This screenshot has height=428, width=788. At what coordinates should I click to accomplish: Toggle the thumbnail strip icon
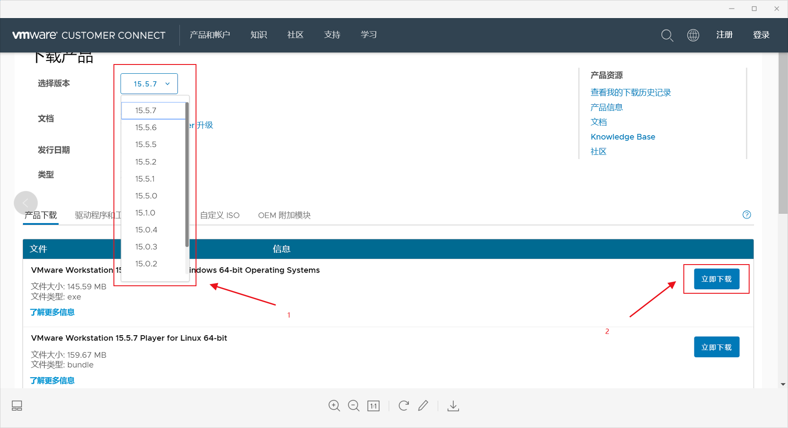(x=17, y=405)
